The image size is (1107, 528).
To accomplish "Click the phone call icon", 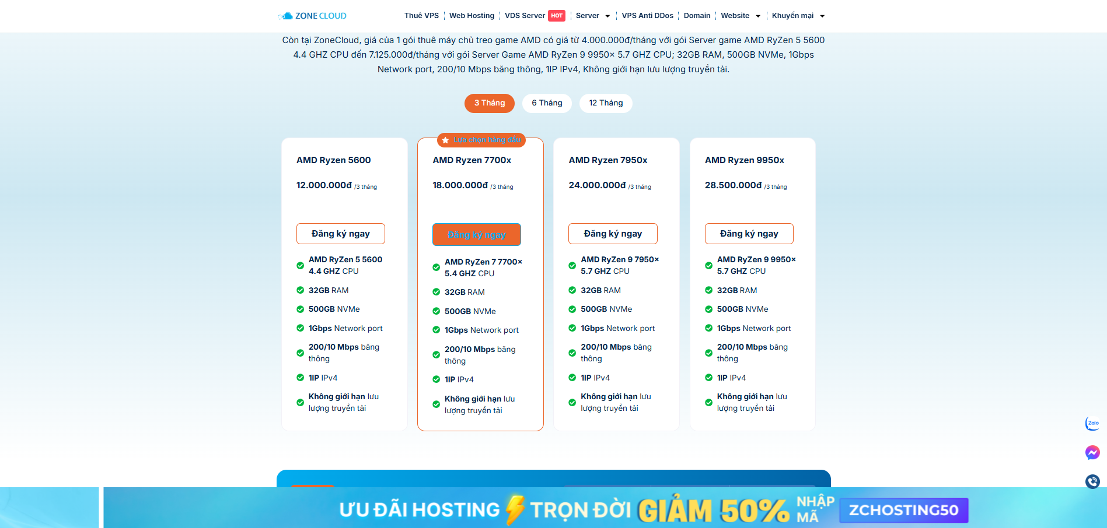I will pos(1092,481).
